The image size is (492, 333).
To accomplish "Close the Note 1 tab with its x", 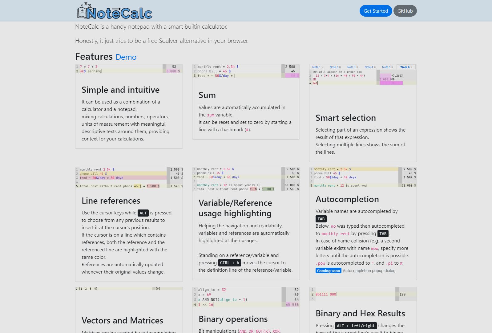I will click(x=322, y=67).
